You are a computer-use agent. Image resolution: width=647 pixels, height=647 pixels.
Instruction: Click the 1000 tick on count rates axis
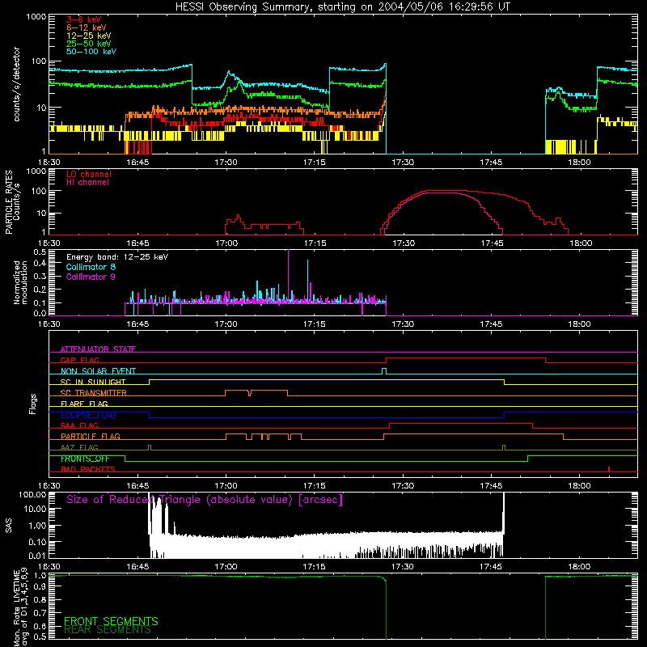36,17
